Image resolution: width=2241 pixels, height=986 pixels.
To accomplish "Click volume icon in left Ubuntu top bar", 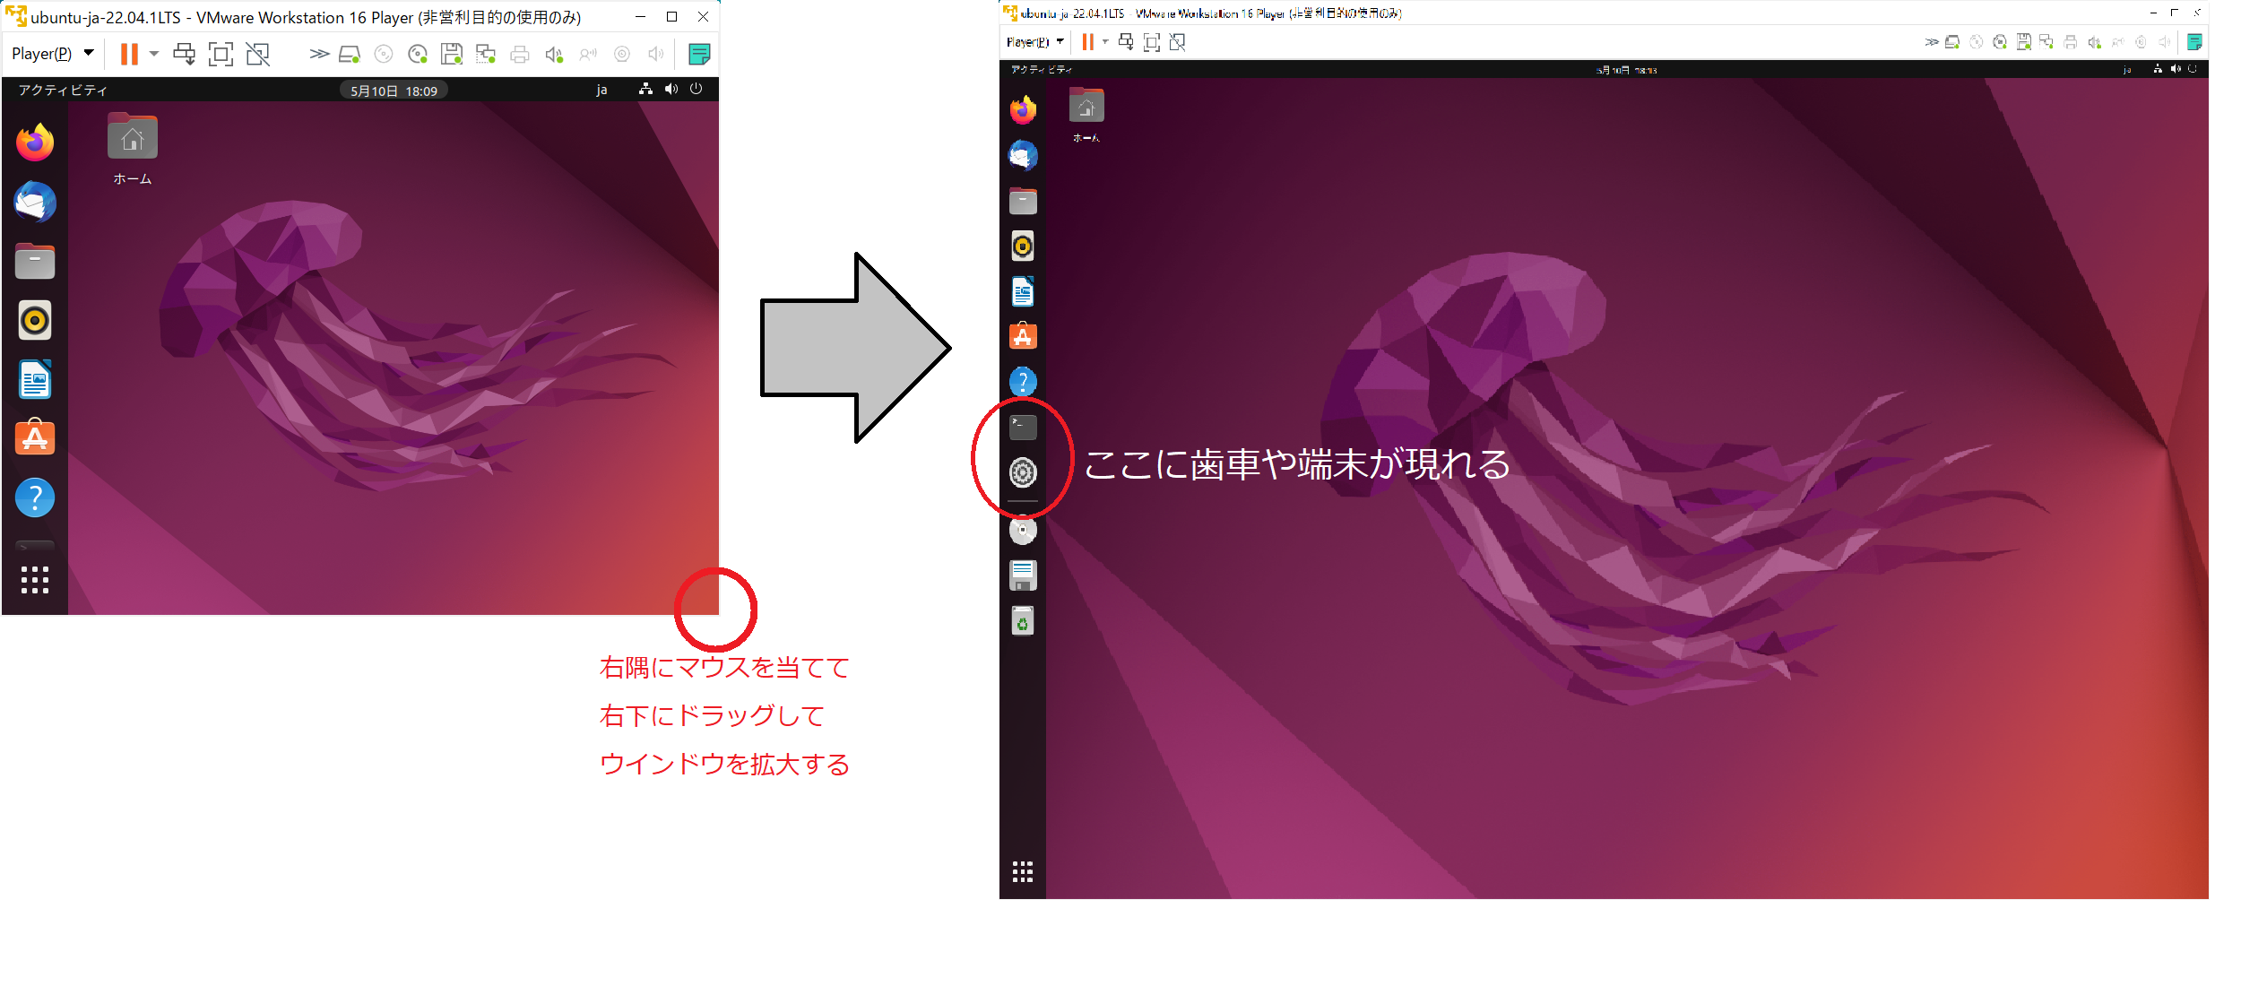I will coord(671,89).
